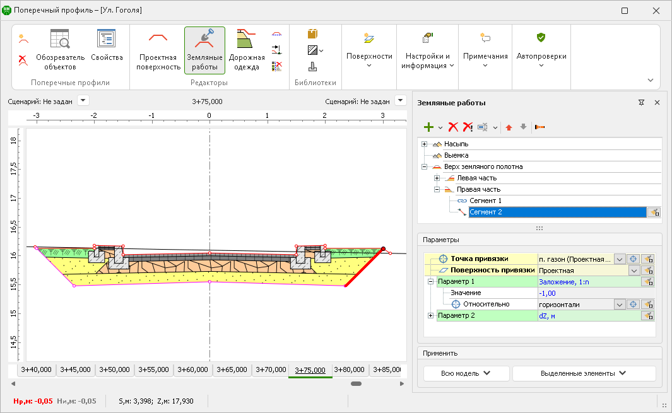The height and width of the screenshot is (413, 672).
Task: Click the orange flashlight highlight icon
Action: coord(539,127)
